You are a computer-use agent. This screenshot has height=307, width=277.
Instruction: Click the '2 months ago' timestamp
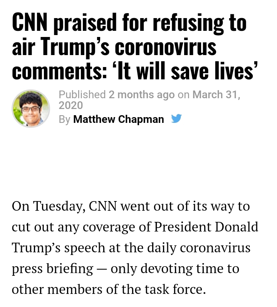pyautogui.click(x=141, y=95)
